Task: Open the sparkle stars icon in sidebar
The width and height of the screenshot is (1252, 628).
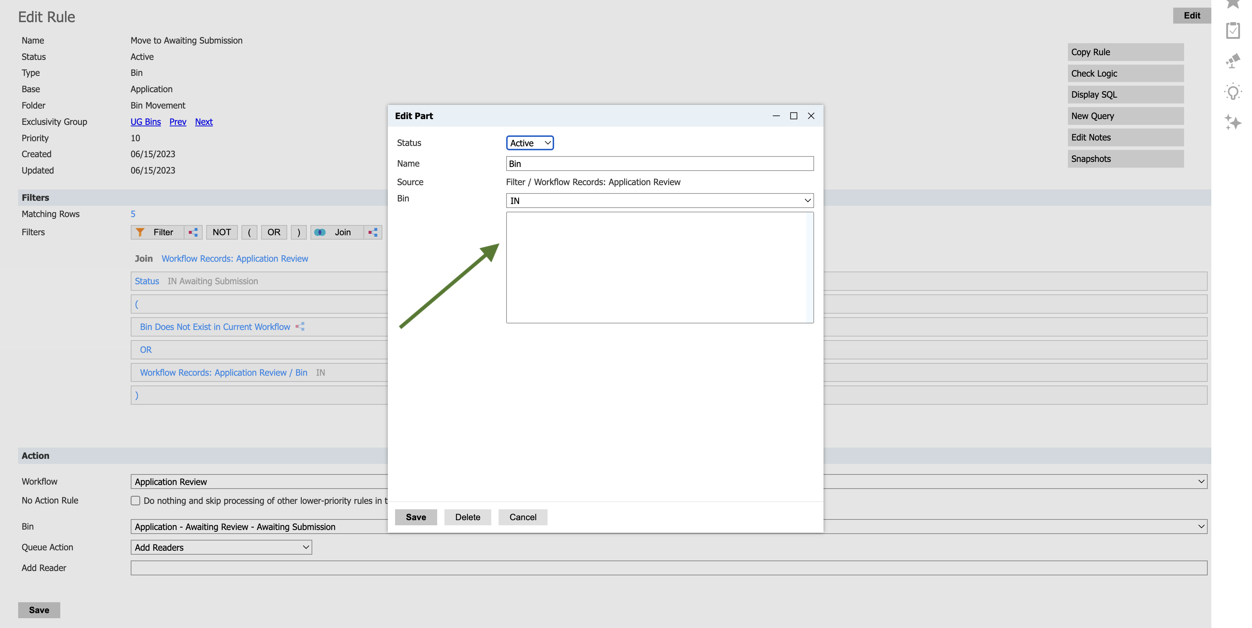Action: click(1233, 122)
